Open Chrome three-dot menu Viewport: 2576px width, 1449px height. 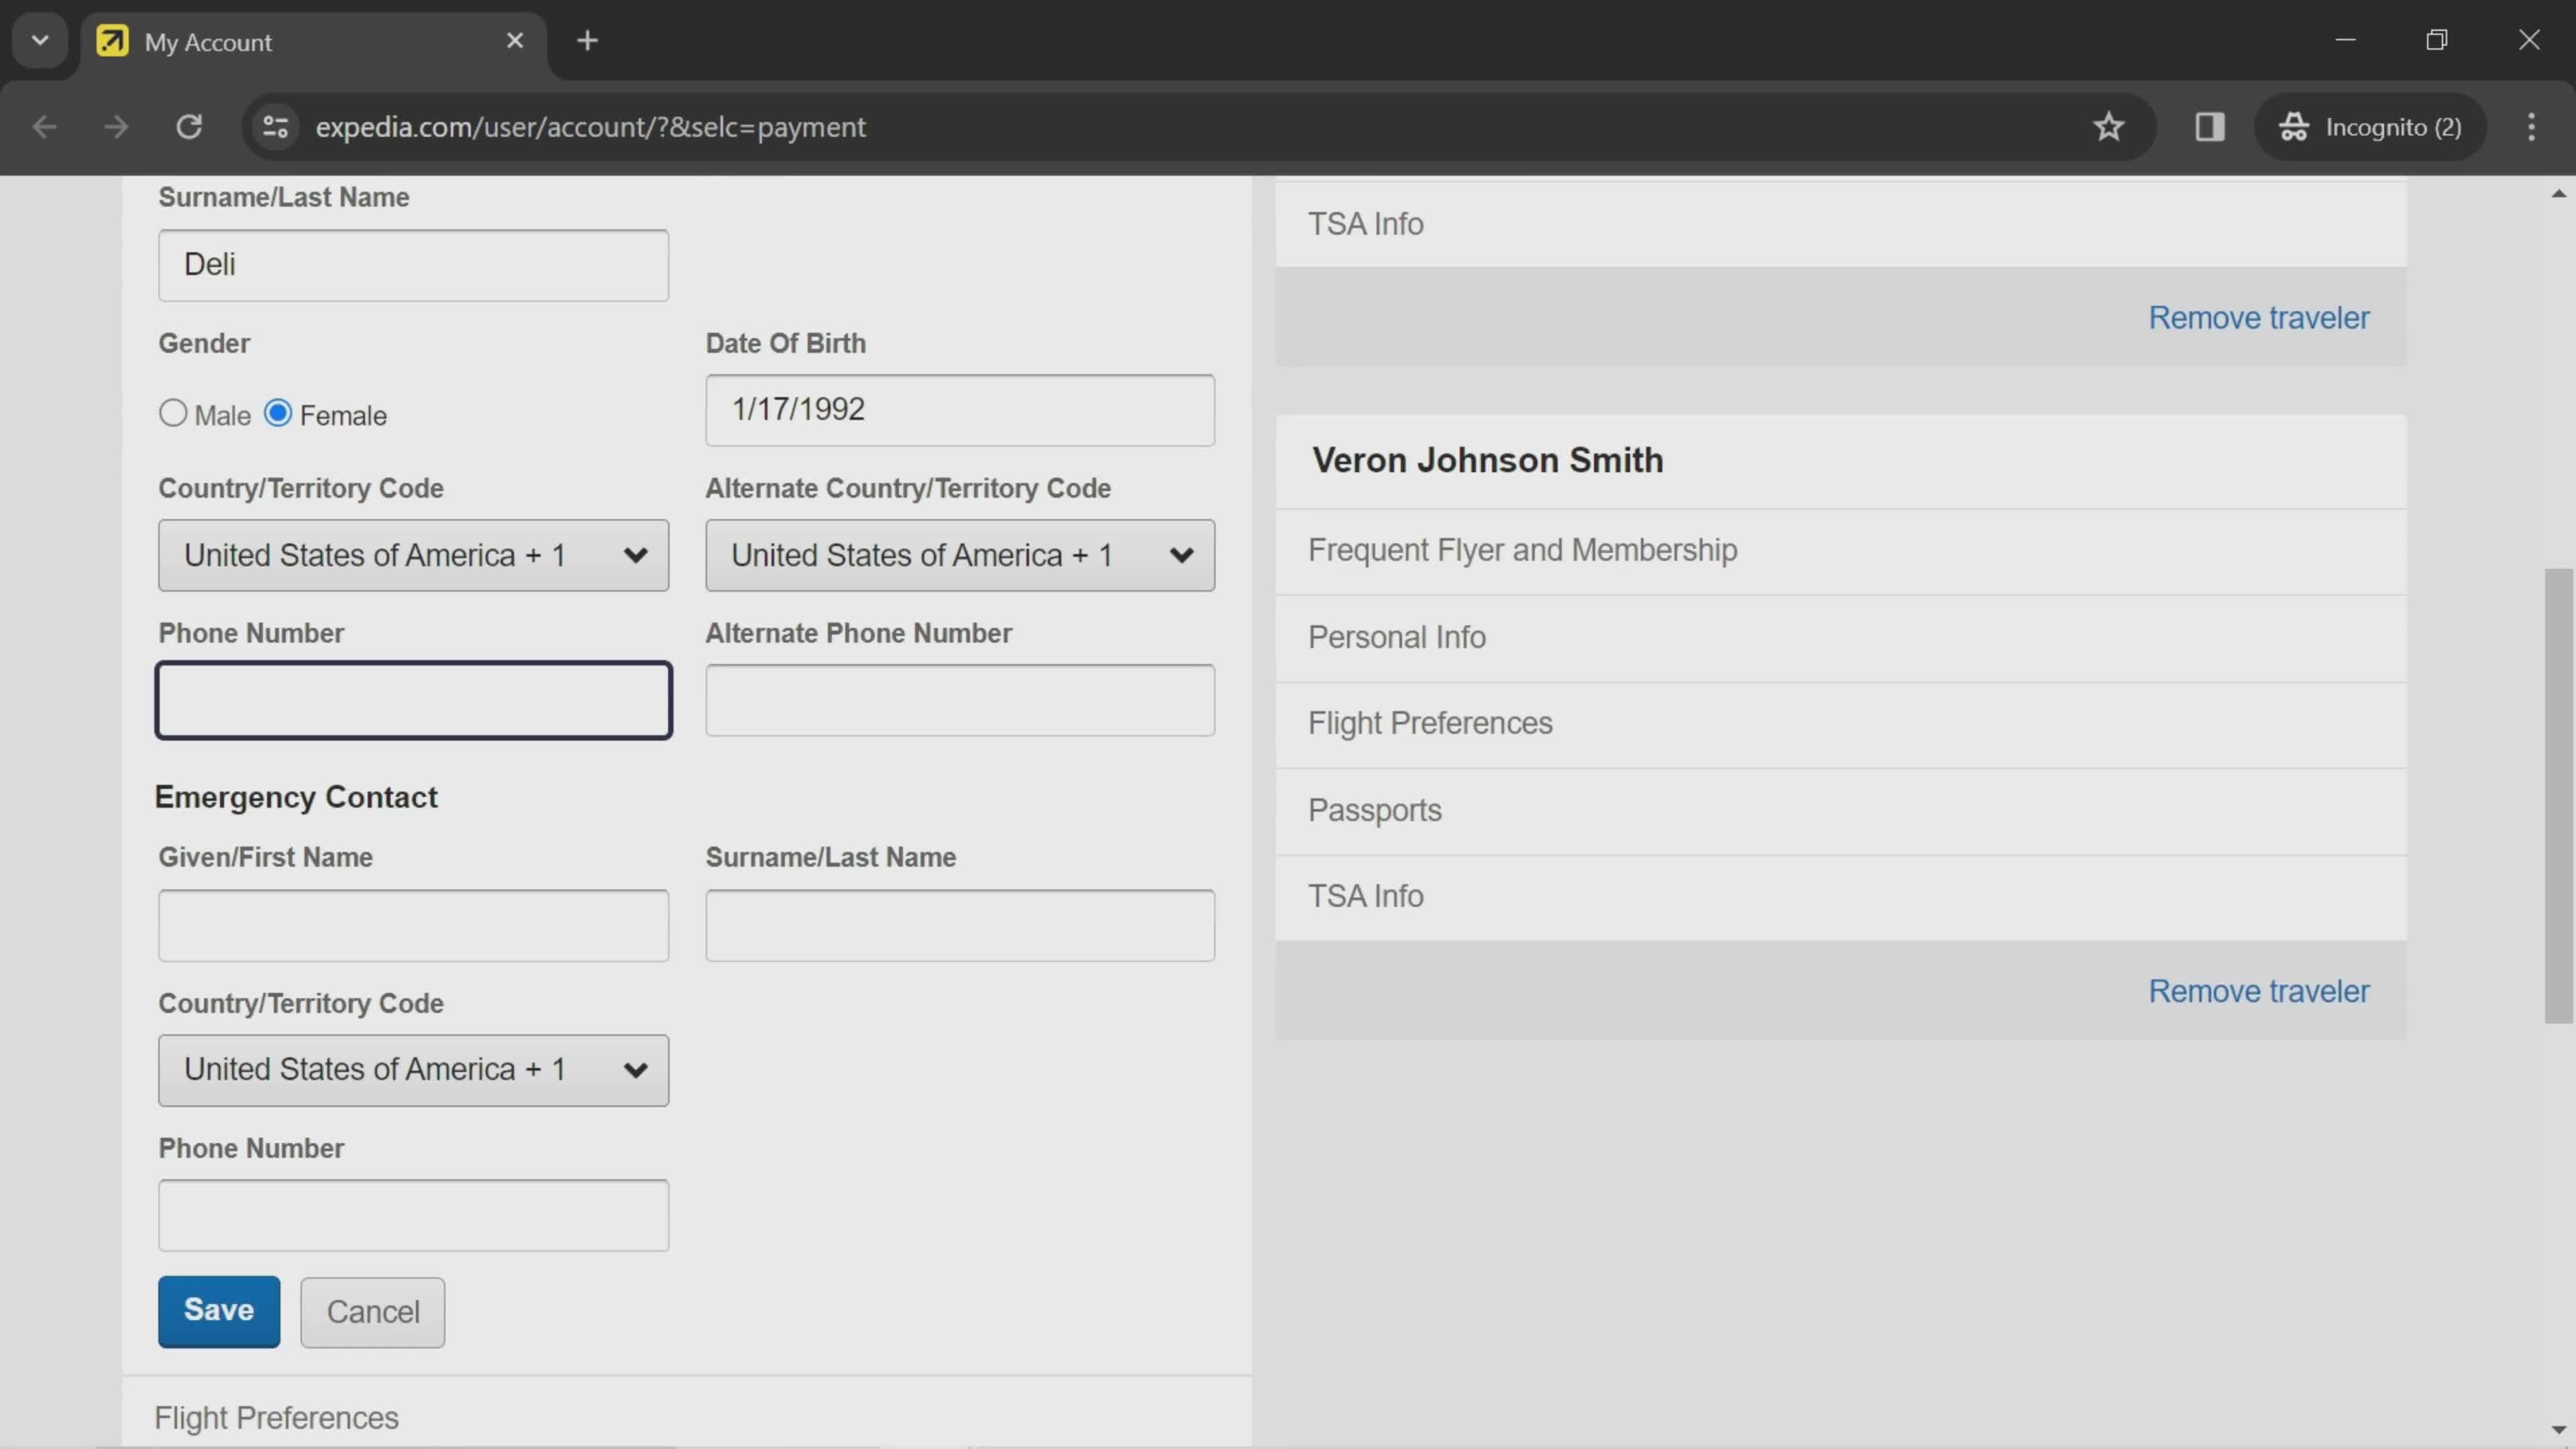coord(2532,127)
